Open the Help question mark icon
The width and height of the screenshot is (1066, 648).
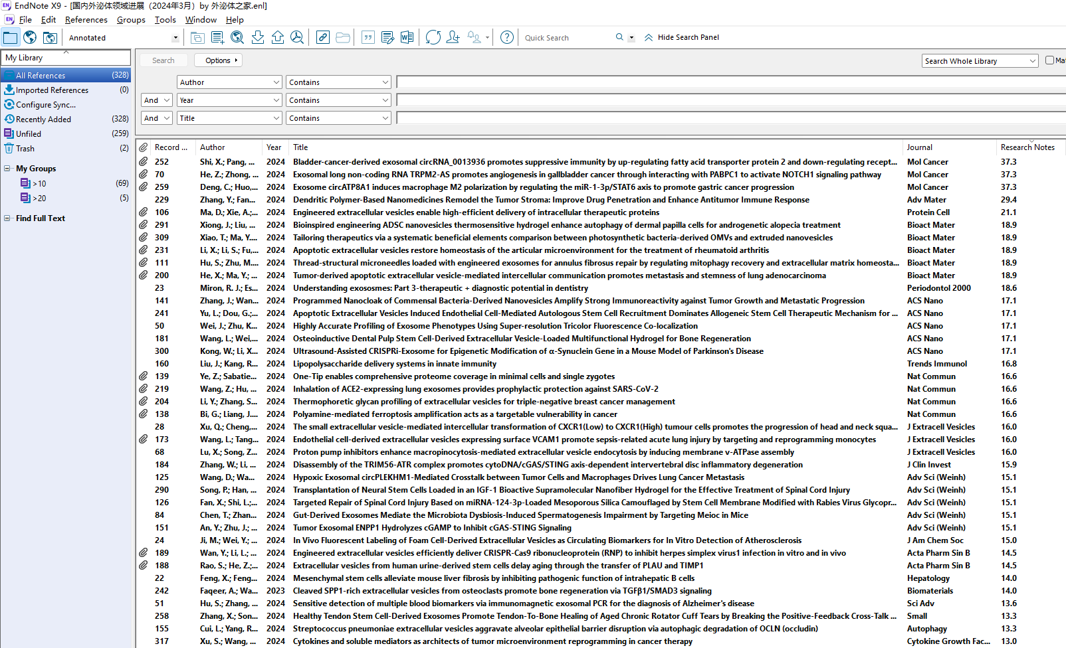507,38
